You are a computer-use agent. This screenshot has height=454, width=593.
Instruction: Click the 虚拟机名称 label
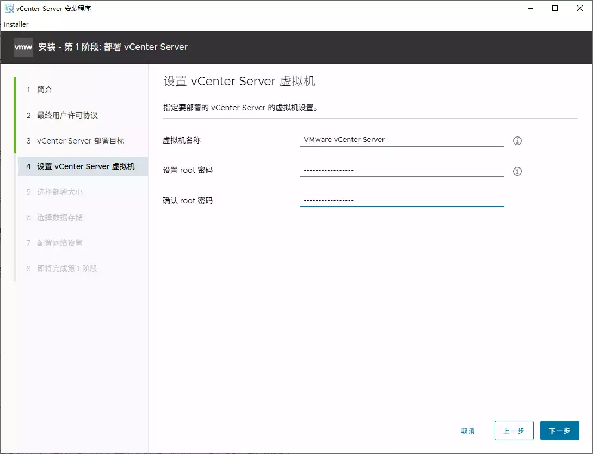[182, 140]
